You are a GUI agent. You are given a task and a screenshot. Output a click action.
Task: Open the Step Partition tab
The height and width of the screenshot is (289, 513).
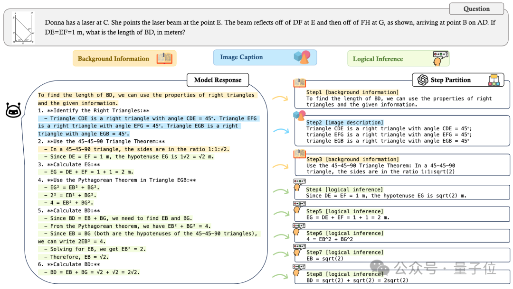coord(458,80)
